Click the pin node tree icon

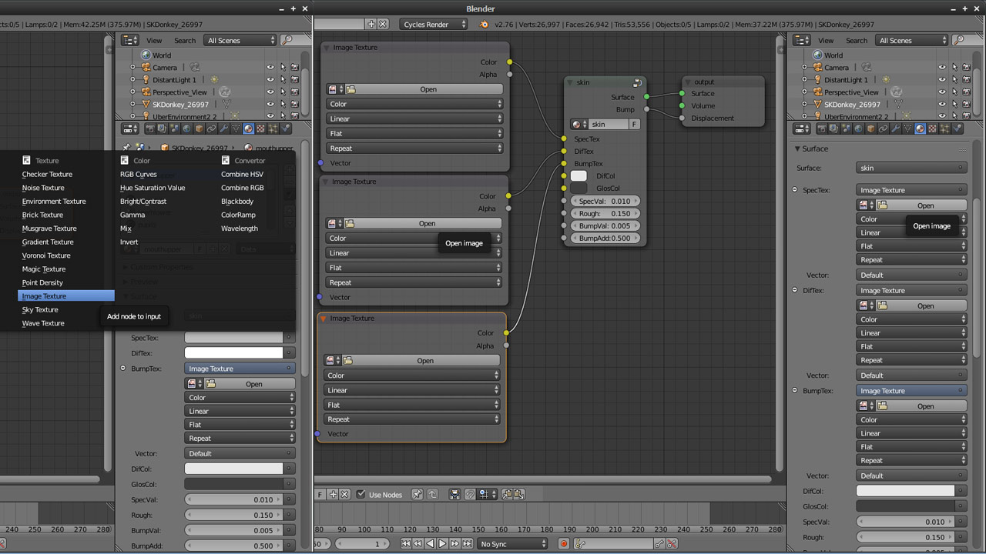coord(417,495)
